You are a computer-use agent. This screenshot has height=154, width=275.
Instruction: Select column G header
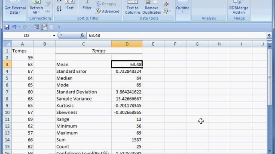point(197,44)
